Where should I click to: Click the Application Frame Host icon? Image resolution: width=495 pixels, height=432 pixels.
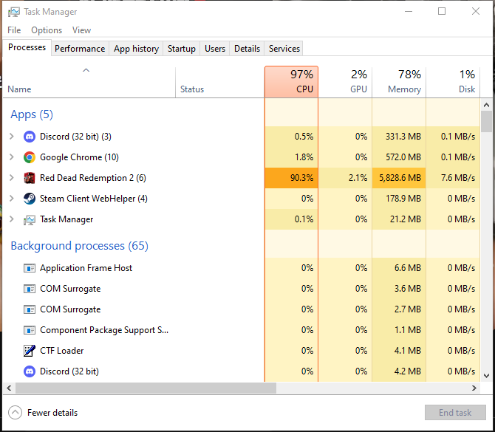[30, 268]
